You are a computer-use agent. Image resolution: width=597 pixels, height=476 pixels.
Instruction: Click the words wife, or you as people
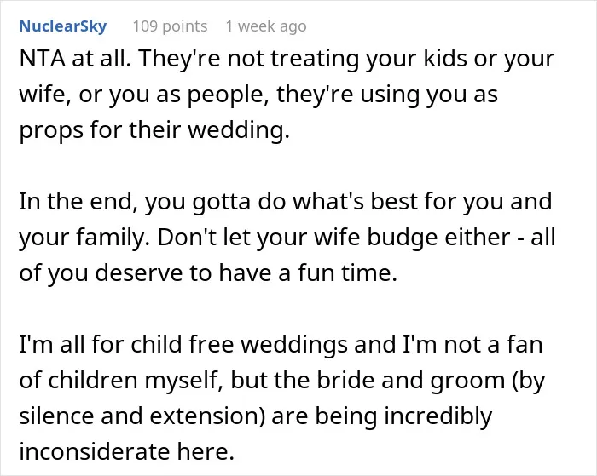[145, 95]
